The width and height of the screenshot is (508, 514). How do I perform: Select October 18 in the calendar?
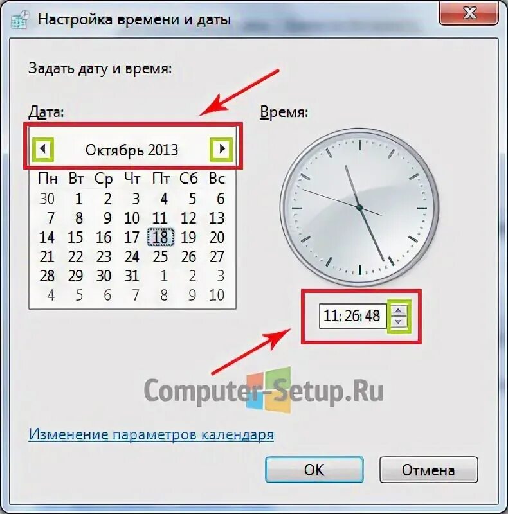tap(161, 237)
